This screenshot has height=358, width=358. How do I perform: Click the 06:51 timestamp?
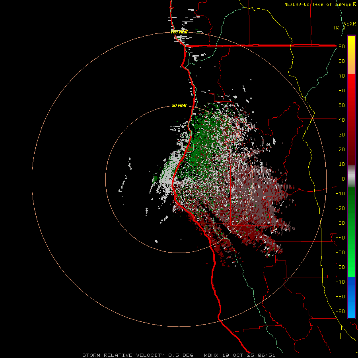(x=267, y=355)
